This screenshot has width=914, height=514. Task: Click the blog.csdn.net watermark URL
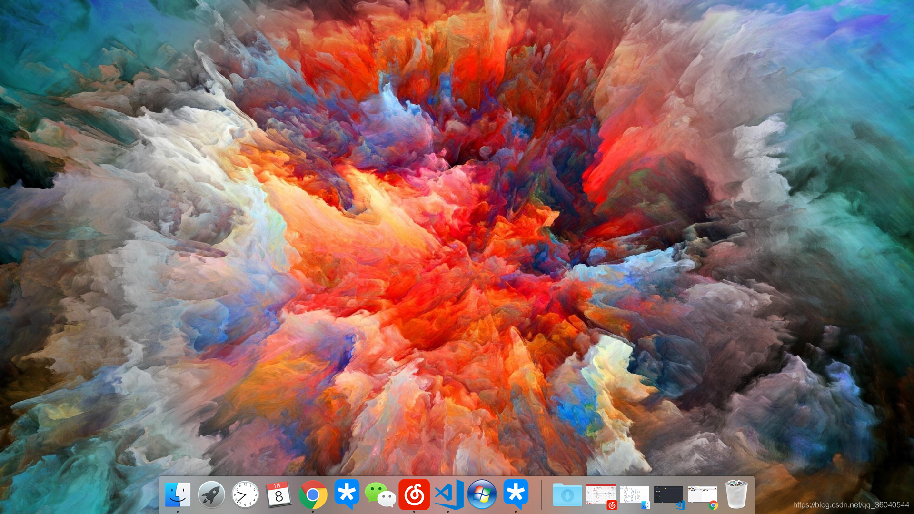[x=851, y=505]
